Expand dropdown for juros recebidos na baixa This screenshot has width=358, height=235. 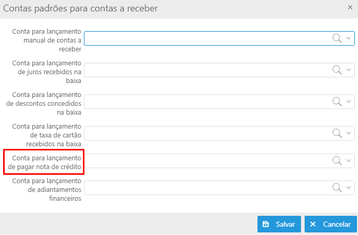[x=349, y=70]
